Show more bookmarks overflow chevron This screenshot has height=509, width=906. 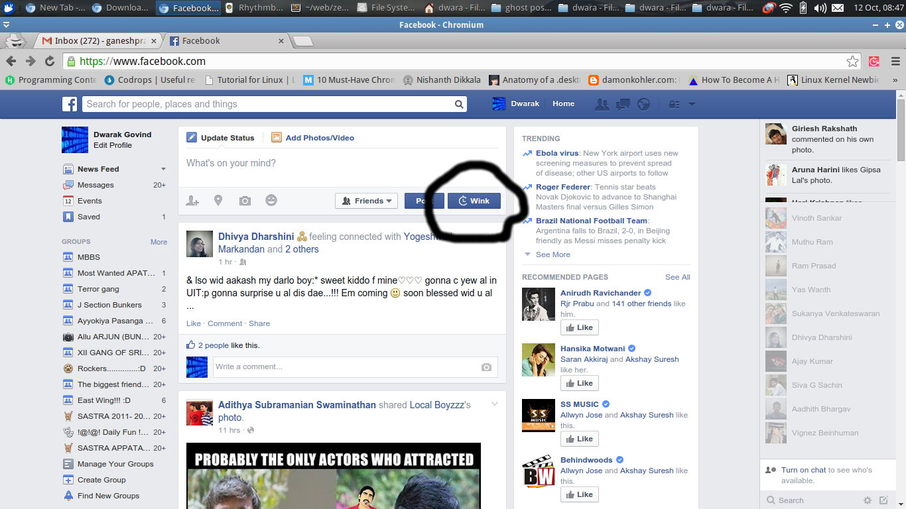coord(895,80)
